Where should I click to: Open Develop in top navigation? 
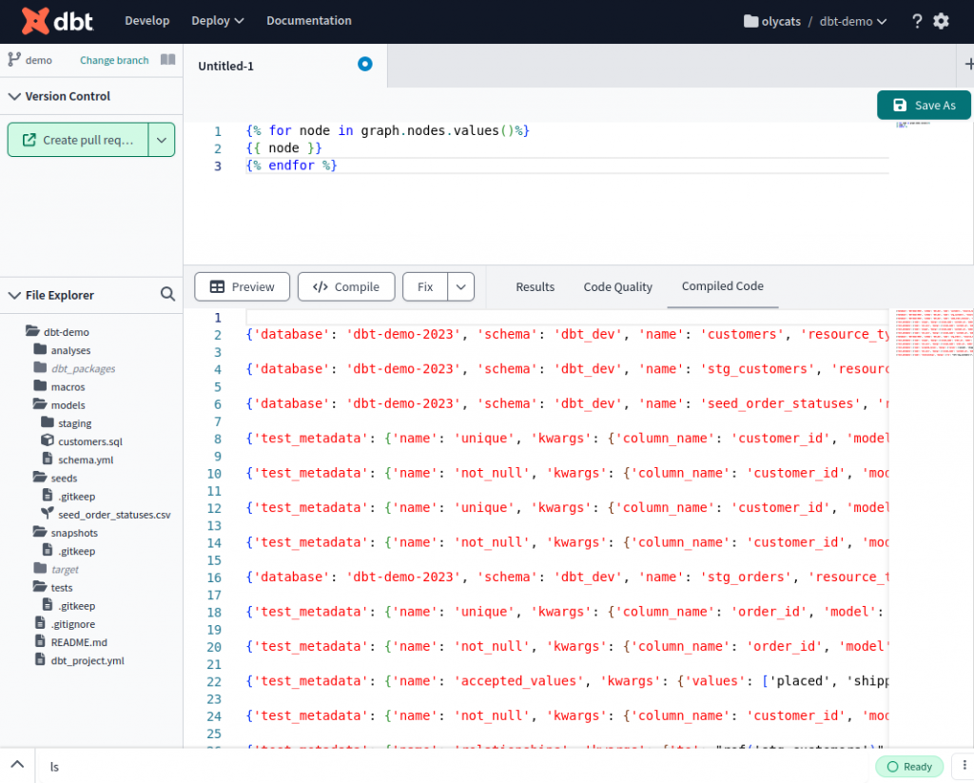point(147,21)
